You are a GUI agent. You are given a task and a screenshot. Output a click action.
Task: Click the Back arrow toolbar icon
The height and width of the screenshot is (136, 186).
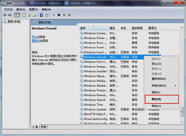(5, 15)
